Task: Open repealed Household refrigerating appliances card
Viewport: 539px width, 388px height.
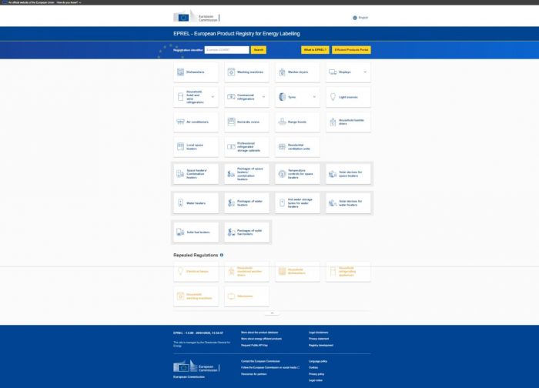Action: 348,271
